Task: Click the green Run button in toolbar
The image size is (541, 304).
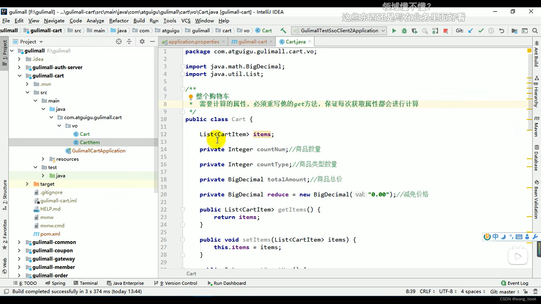Action: (x=394, y=31)
